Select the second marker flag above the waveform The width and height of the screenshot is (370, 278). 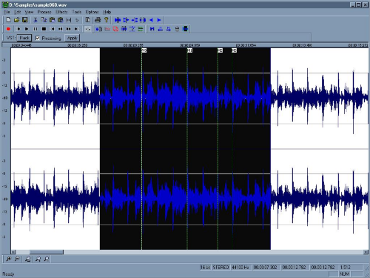point(189,50)
